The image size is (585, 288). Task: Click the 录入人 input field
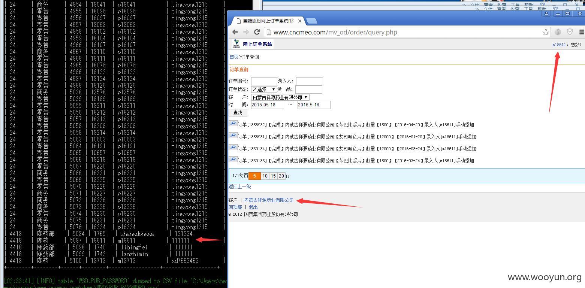click(310, 81)
